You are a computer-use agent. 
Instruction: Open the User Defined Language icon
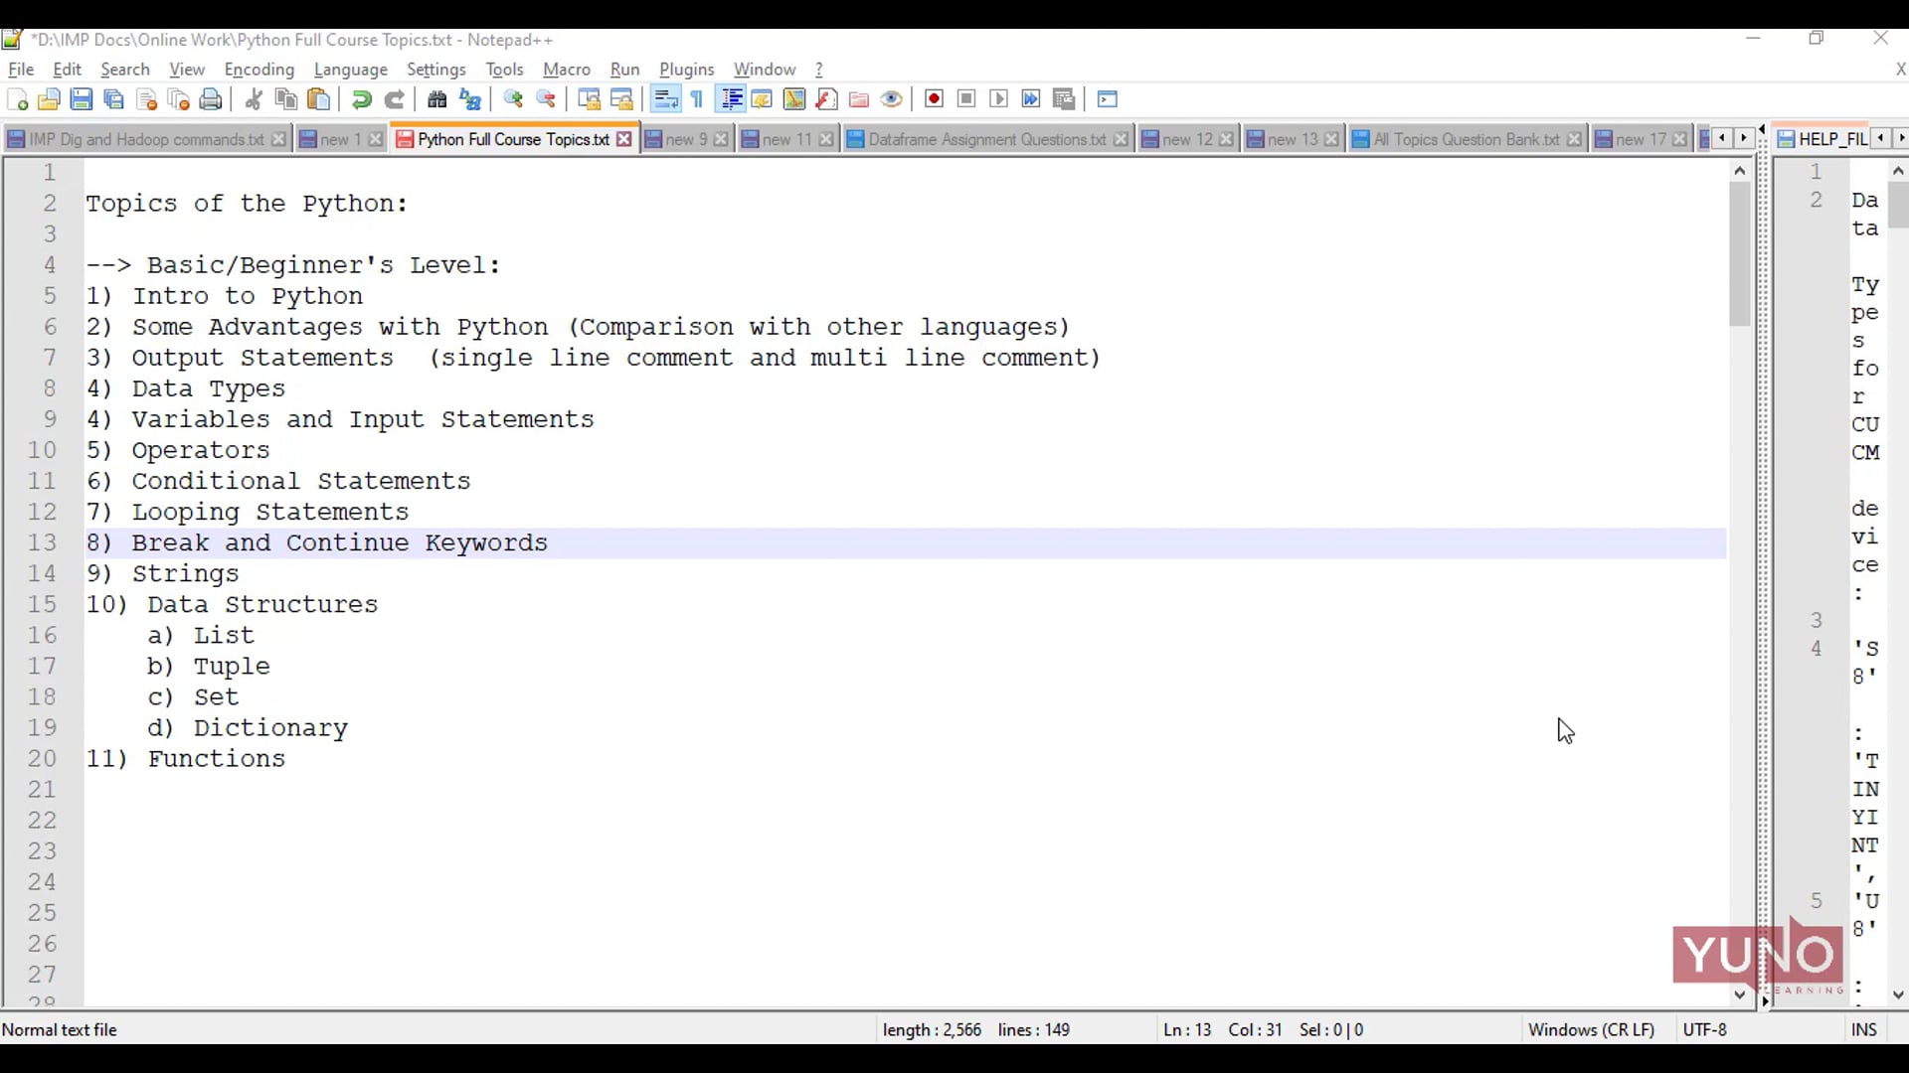click(762, 99)
